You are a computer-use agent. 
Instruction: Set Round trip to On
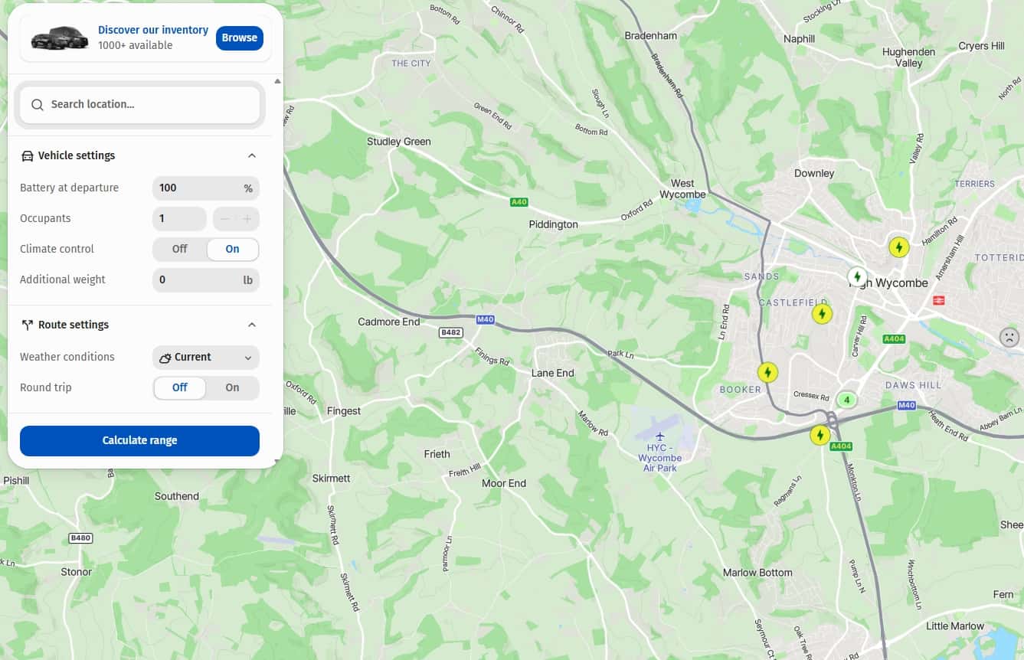pos(233,388)
